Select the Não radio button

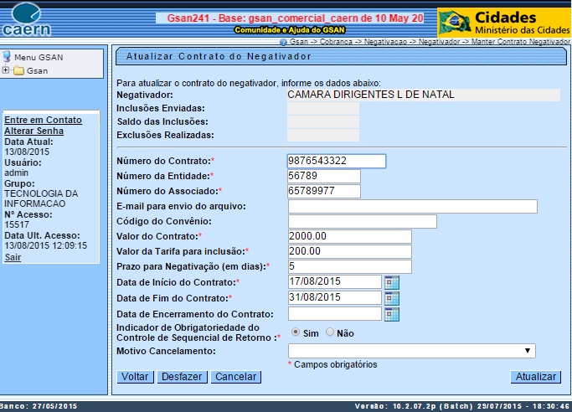coord(329,332)
